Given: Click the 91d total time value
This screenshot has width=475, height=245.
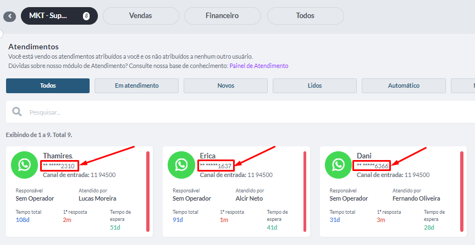Looking at the screenshot, I should pos(178,220).
